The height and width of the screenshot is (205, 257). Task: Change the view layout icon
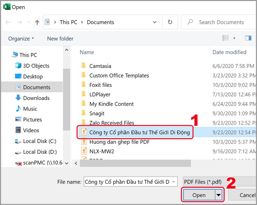(226, 38)
